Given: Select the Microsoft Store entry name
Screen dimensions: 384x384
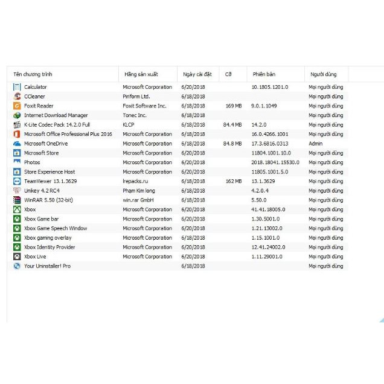Looking at the screenshot, I should 42,153.
